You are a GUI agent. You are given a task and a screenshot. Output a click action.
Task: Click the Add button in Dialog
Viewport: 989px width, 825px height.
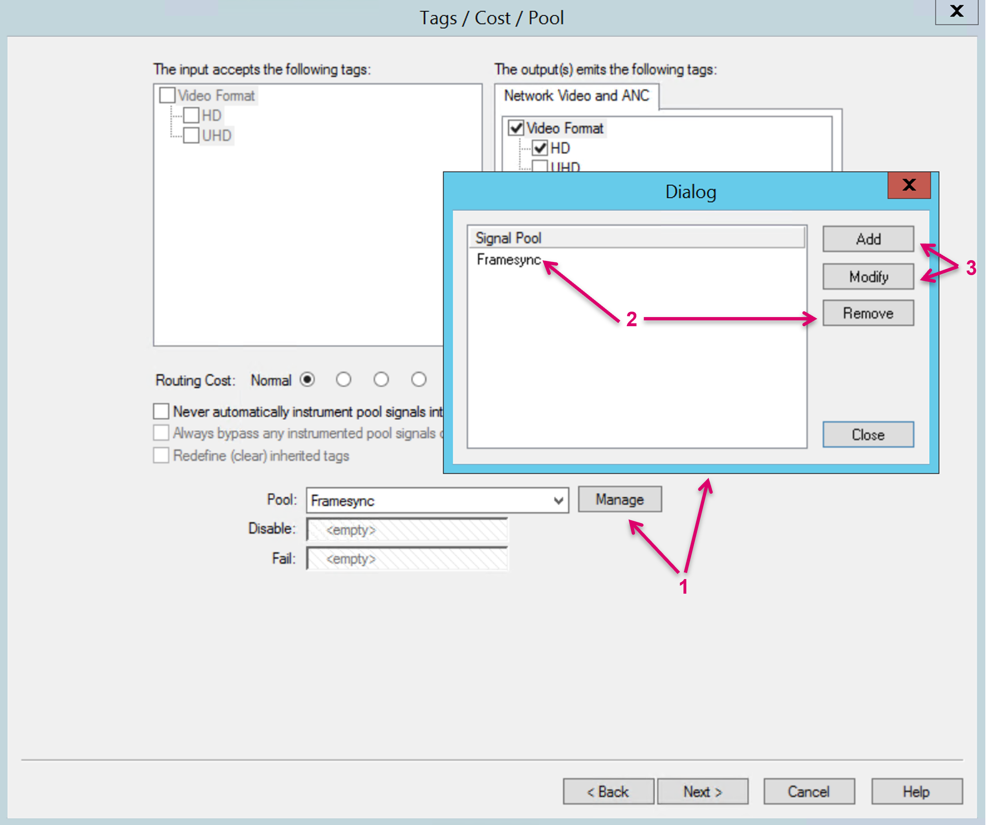[x=868, y=239]
